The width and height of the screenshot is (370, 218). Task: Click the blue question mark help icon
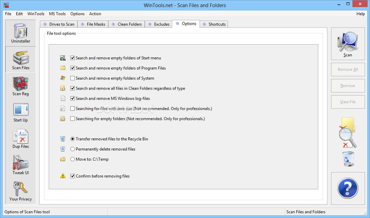pyautogui.click(x=348, y=188)
